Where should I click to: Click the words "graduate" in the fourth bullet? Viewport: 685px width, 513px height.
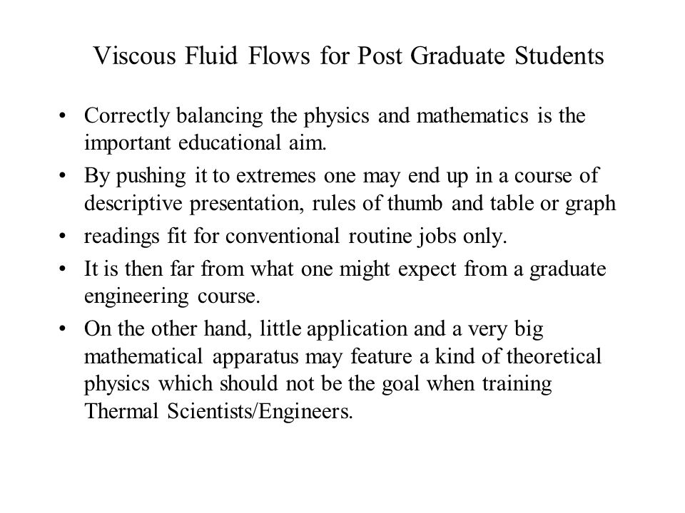click(568, 269)
